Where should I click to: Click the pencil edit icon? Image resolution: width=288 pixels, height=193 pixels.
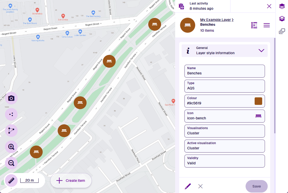pos(188,186)
